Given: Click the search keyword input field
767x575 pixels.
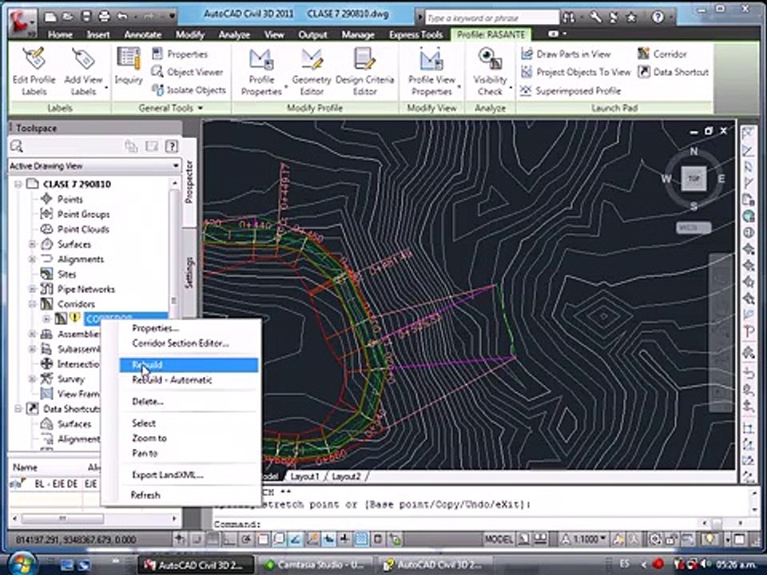Looking at the screenshot, I should 491,18.
